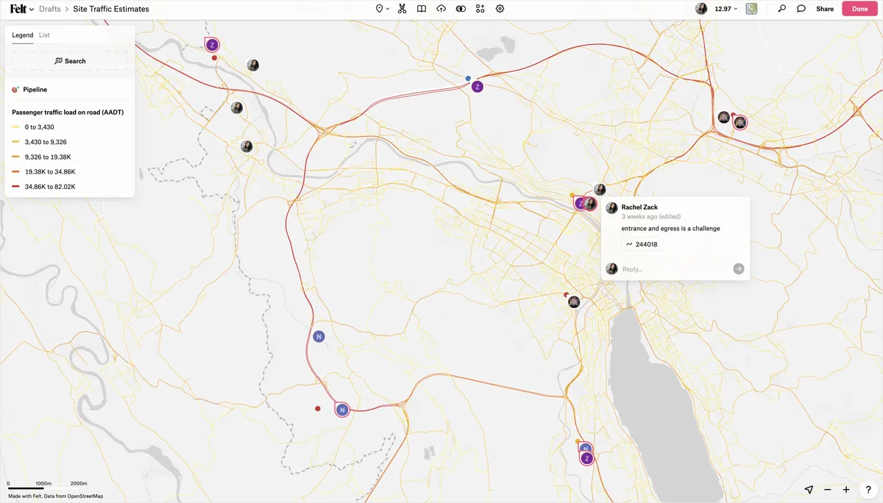Viewport: 883px width, 503px height.
Task: Click the Passenger traffic load on road heading
Action: [68, 113]
